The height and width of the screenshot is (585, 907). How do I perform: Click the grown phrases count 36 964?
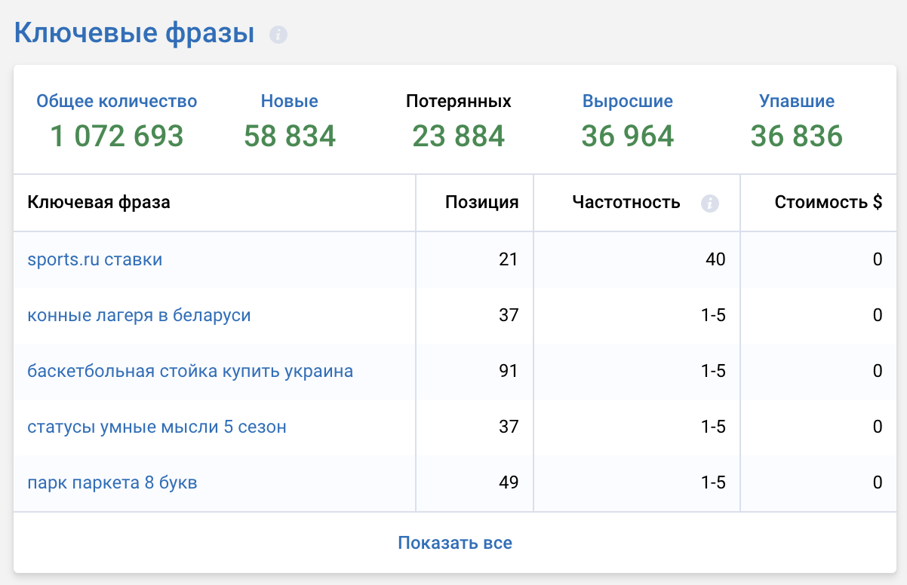[628, 136]
